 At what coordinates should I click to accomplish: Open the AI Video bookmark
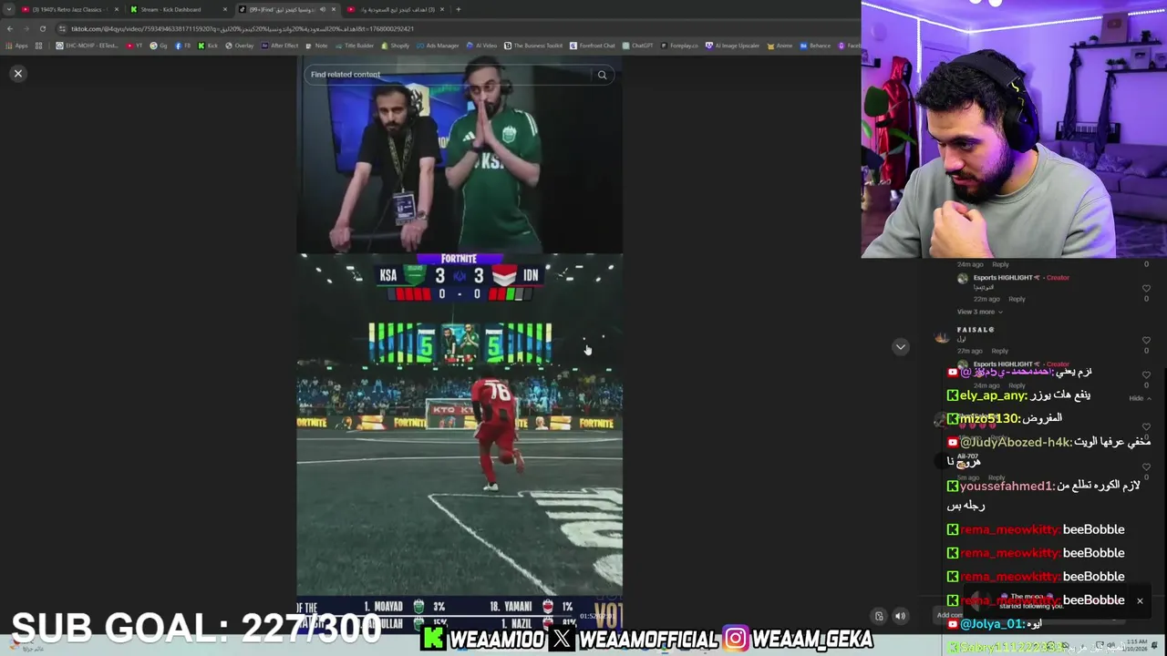pyautogui.click(x=481, y=46)
